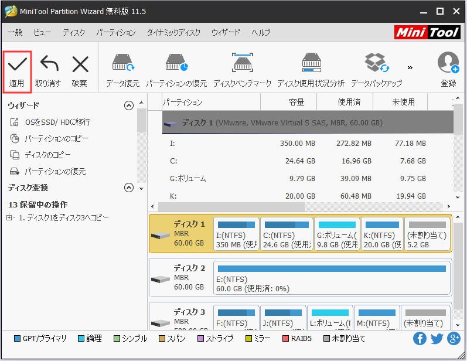Select I:(NTFS) block on Disk 1
Viewport: 467px width, 361px height.
tap(236, 234)
